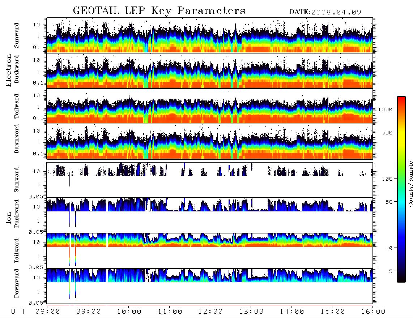Click inside the Electron Tailward spectrogram panel
This screenshot has height=318, width=413.
pyautogui.click(x=210, y=106)
